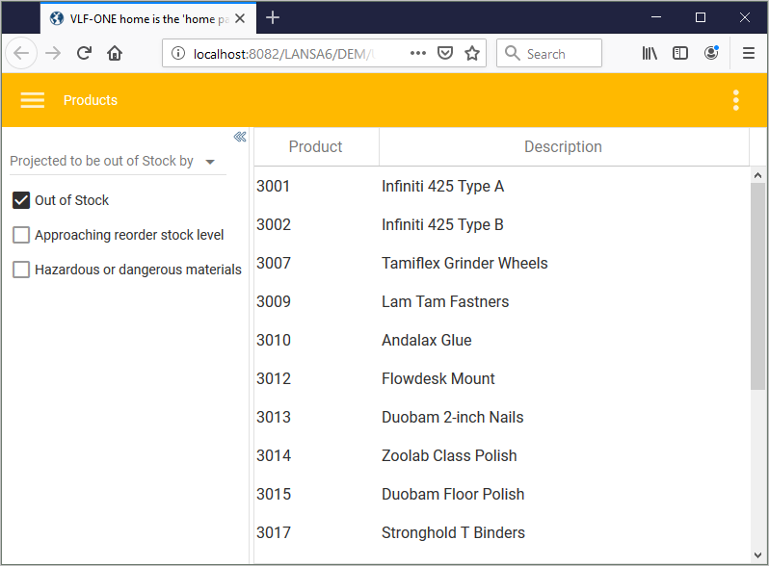Screen dimensions: 769x566
Task: Open the three-dot options menu
Action: click(736, 100)
